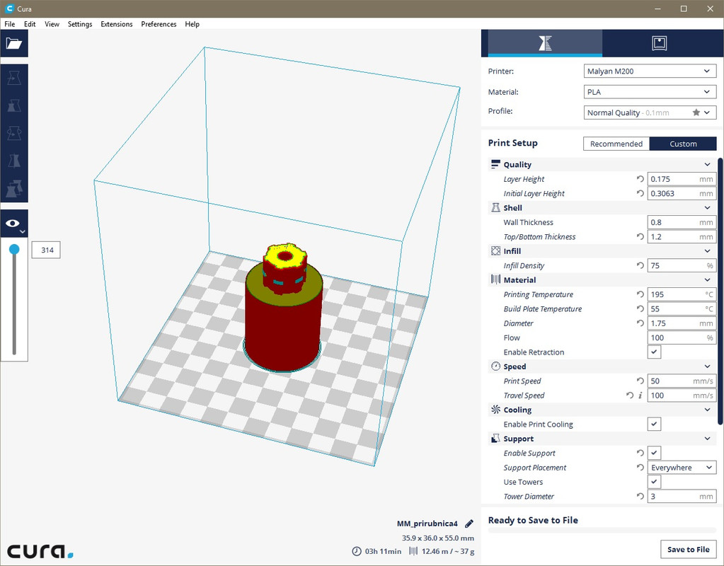This screenshot has width=724, height=566.
Task: Collapse the Support section chevron
Action: [x=708, y=439]
